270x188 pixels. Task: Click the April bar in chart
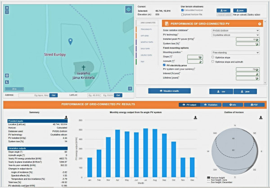117,153
